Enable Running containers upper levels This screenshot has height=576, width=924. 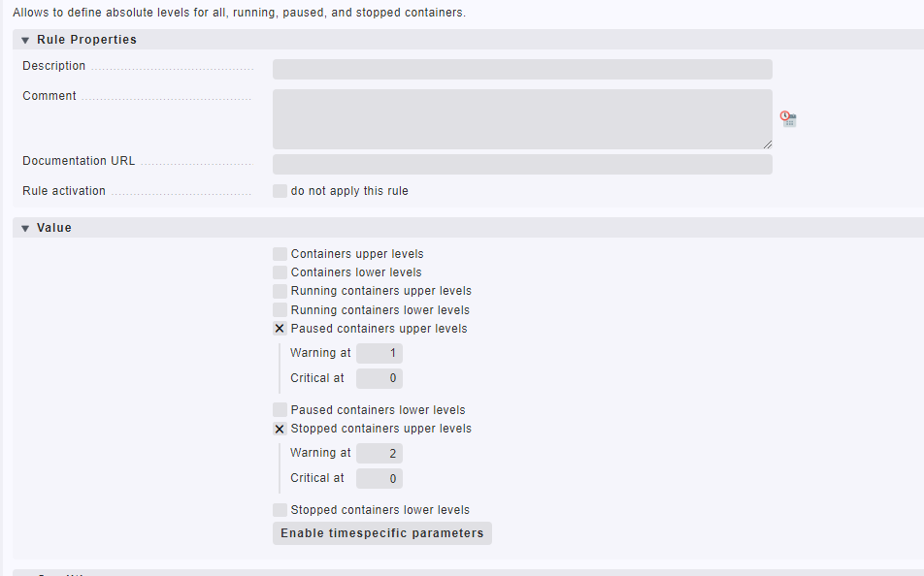pyautogui.click(x=280, y=291)
